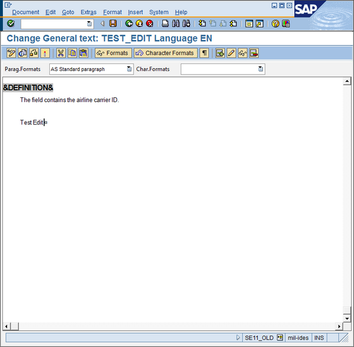Collapse the command field with the left triangle

[x=102, y=23]
